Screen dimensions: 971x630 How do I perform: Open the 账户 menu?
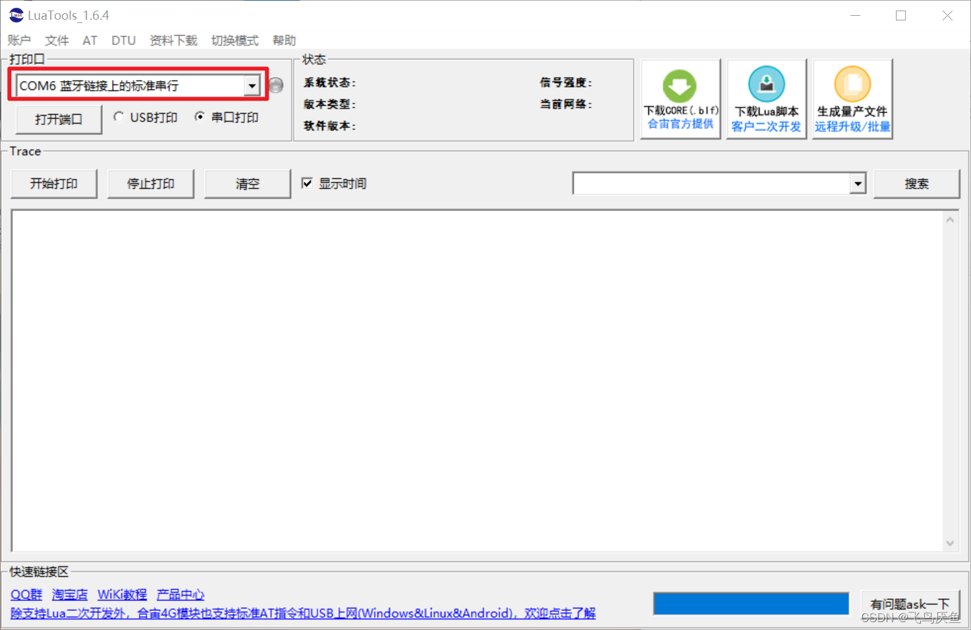click(x=19, y=40)
